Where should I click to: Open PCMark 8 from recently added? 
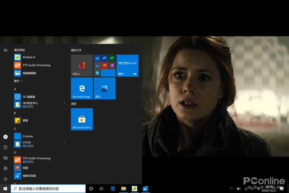40,57
